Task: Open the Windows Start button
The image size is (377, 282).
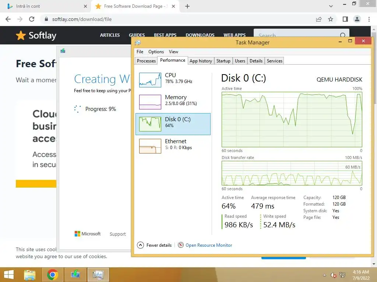Action: pyautogui.click(x=9, y=275)
